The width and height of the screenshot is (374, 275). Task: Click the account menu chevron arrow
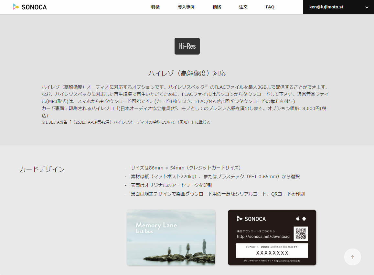tap(367, 7)
